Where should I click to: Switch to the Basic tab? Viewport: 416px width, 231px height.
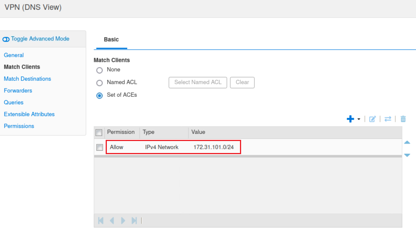coord(111,39)
